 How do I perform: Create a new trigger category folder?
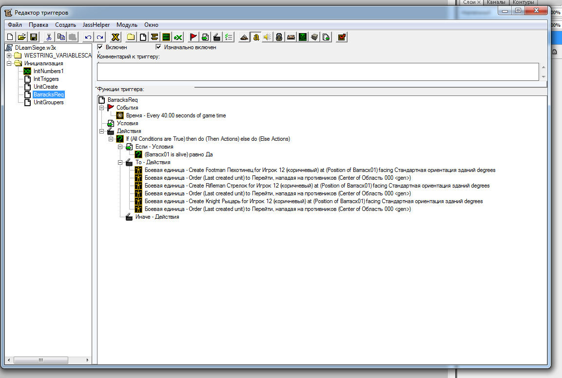point(131,37)
